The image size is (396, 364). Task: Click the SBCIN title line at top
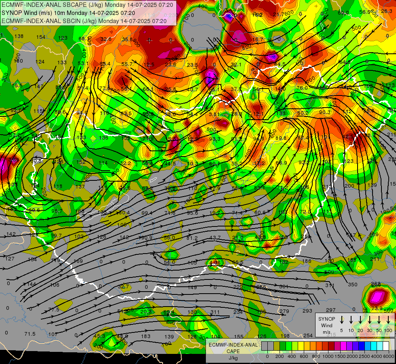point(84,21)
